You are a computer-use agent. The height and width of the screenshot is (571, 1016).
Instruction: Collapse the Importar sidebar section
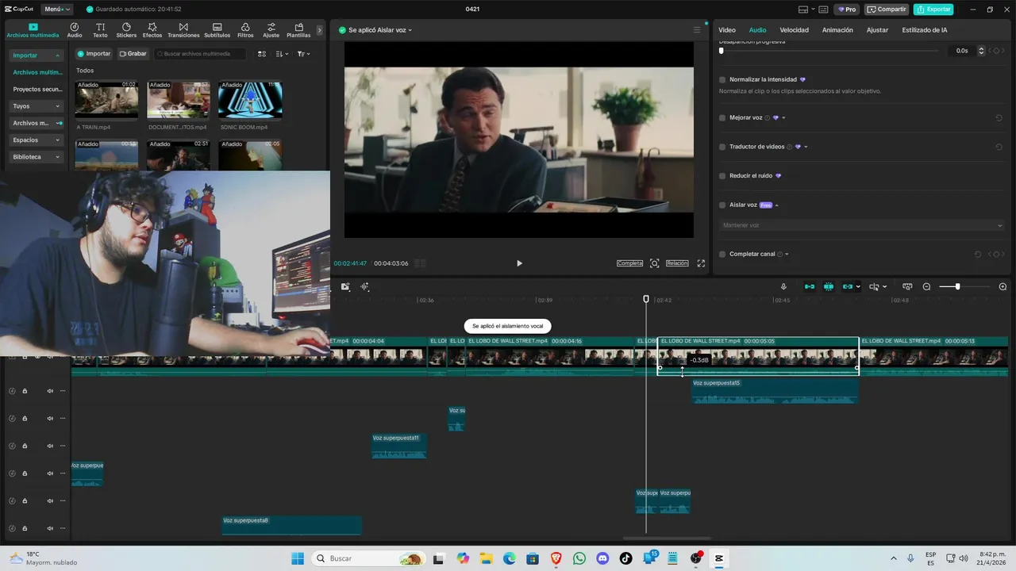37,56
